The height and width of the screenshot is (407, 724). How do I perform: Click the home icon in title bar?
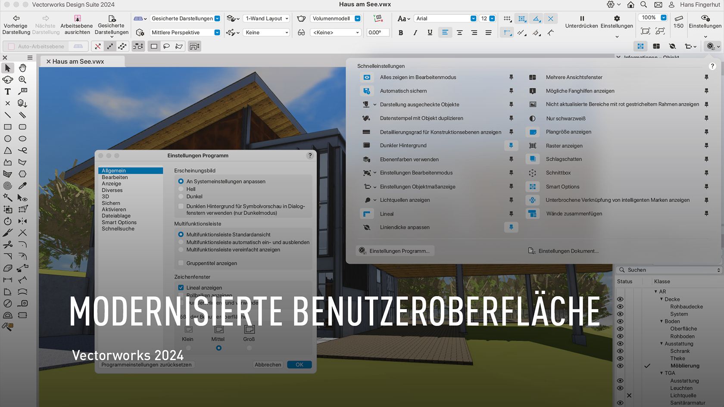pos(630,5)
